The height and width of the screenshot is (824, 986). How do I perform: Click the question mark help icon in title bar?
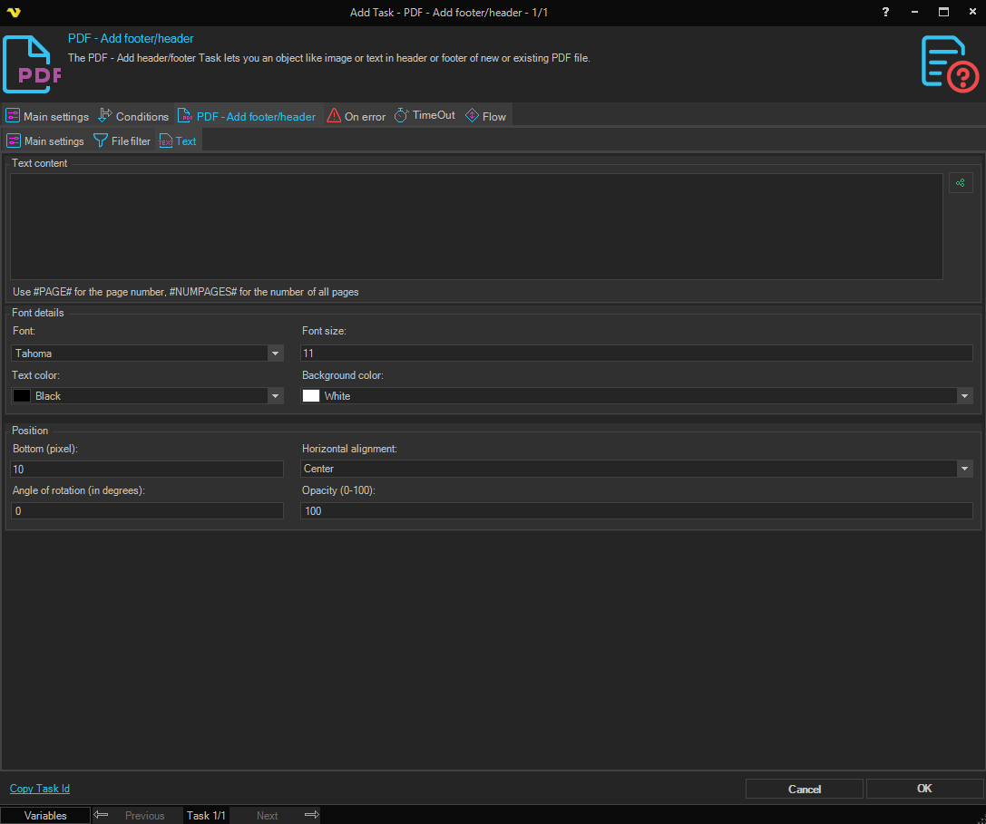coord(885,12)
